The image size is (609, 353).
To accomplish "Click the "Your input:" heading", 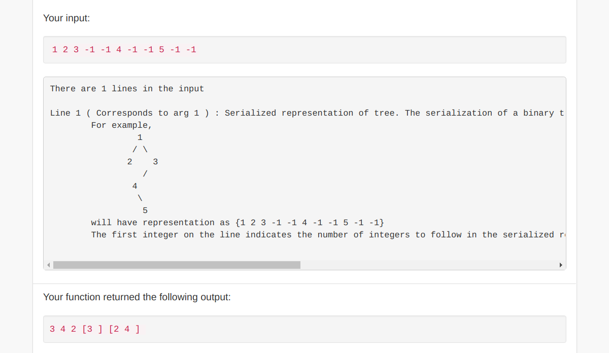I will point(66,18).
